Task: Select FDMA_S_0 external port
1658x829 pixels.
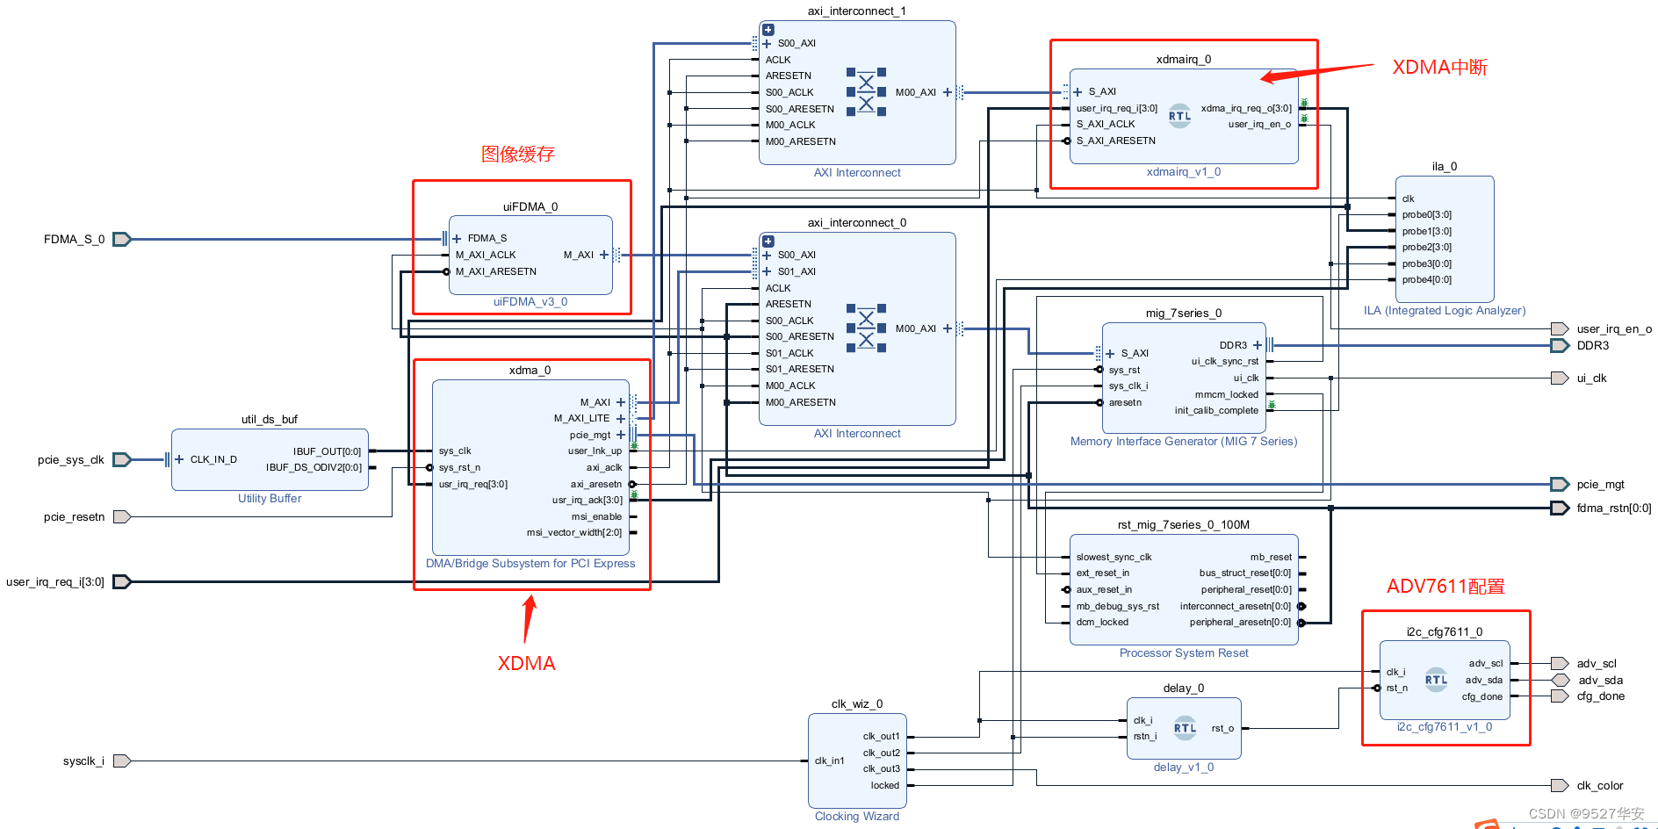Action: 122,239
